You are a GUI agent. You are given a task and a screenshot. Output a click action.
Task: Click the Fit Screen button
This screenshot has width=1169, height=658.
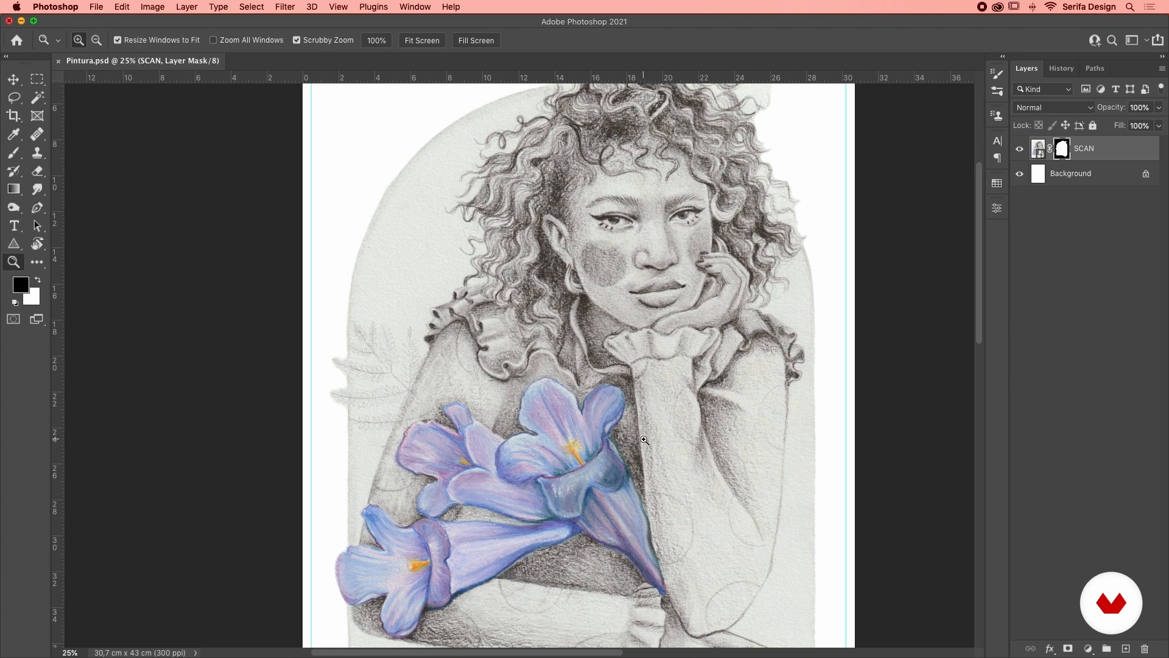click(422, 40)
